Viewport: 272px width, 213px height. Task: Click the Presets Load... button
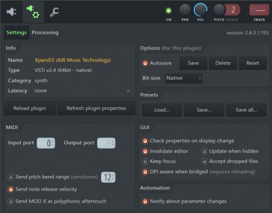click(162, 110)
